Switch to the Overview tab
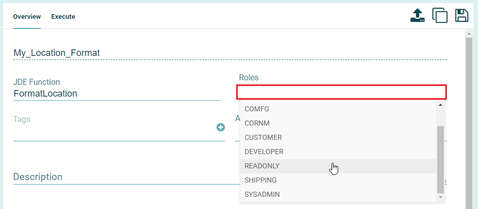The height and width of the screenshot is (209, 478). click(27, 17)
